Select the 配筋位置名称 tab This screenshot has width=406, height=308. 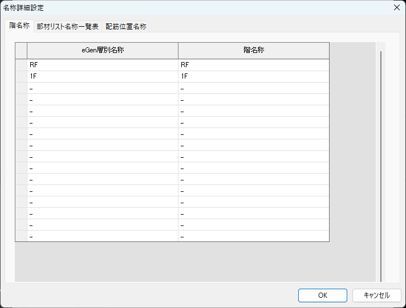pyautogui.click(x=125, y=27)
